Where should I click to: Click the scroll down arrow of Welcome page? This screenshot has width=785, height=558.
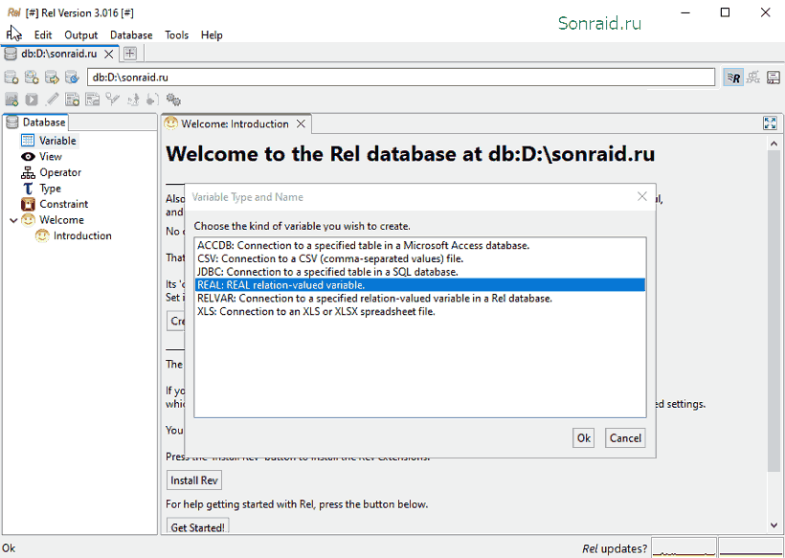click(774, 525)
